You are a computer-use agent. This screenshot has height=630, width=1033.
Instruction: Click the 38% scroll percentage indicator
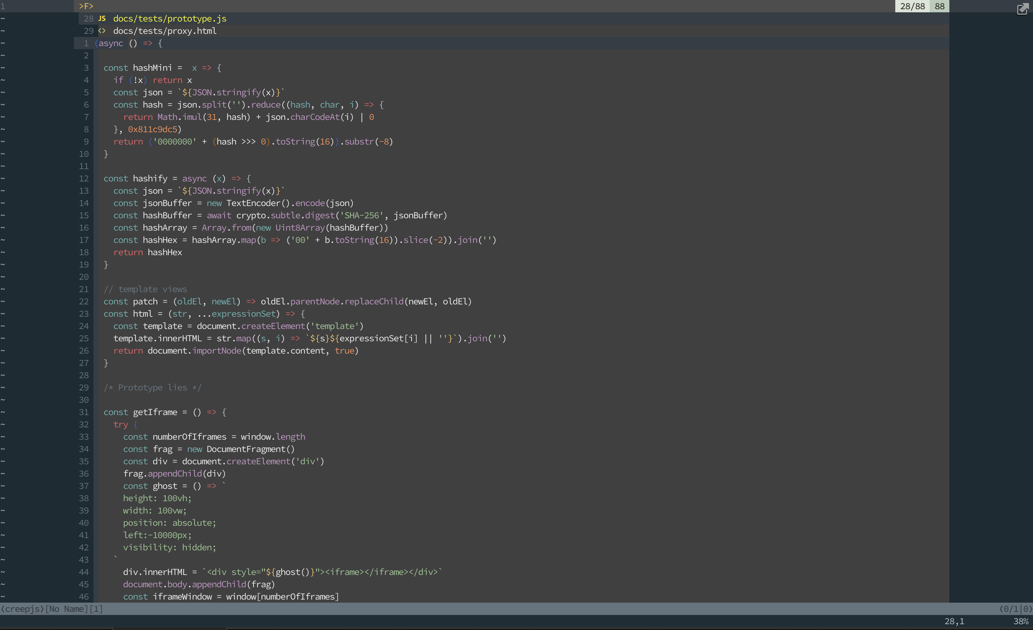1020,621
